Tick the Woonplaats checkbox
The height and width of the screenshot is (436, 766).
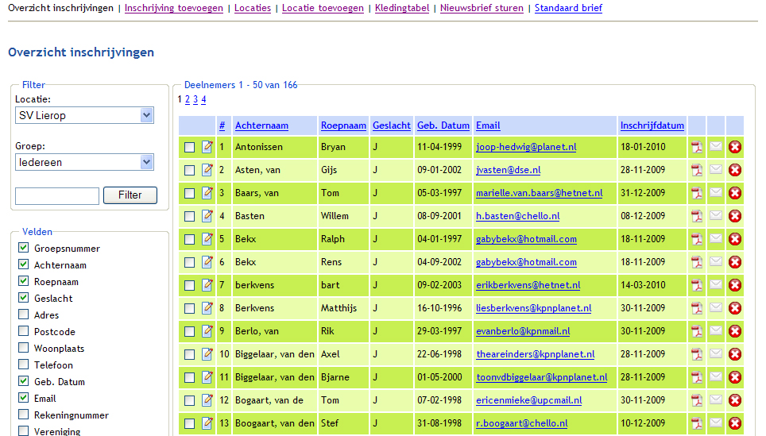[x=24, y=347]
